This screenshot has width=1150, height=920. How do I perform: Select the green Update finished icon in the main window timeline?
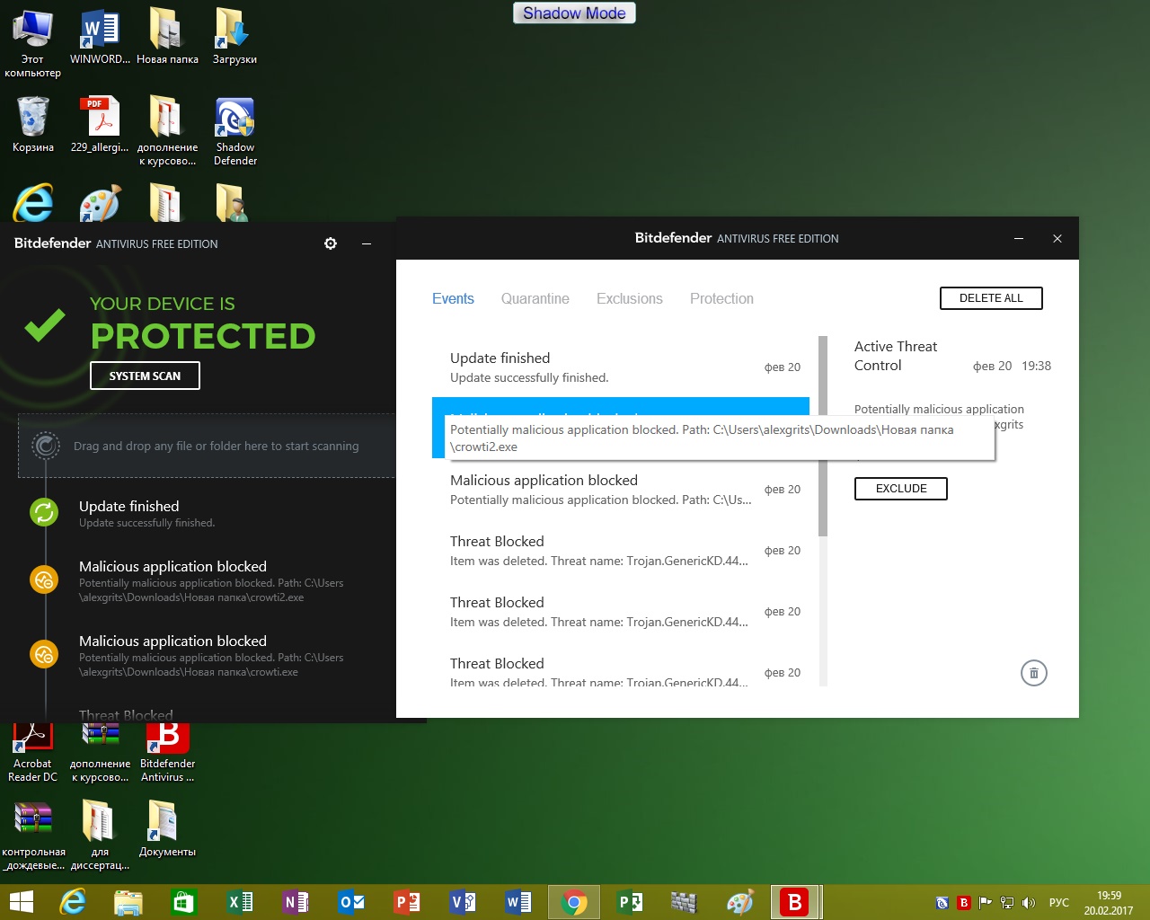[x=44, y=513]
